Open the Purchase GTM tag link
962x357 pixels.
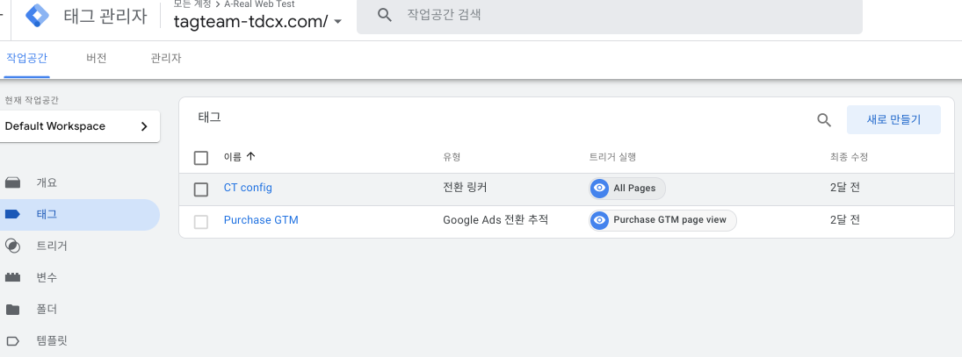click(x=261, y=220)
